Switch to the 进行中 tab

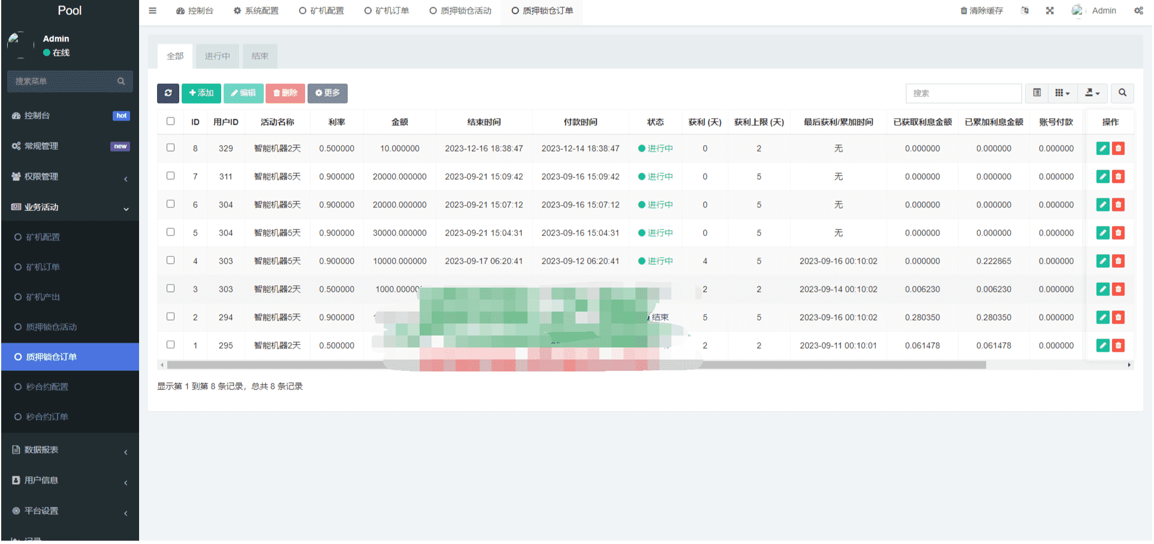point(217,56)
